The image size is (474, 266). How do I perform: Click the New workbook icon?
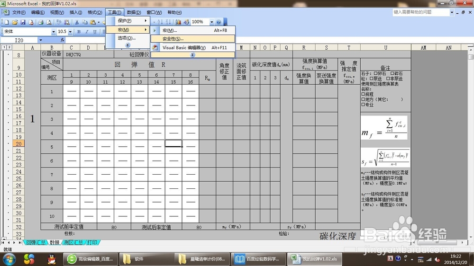tap(7, 22)
